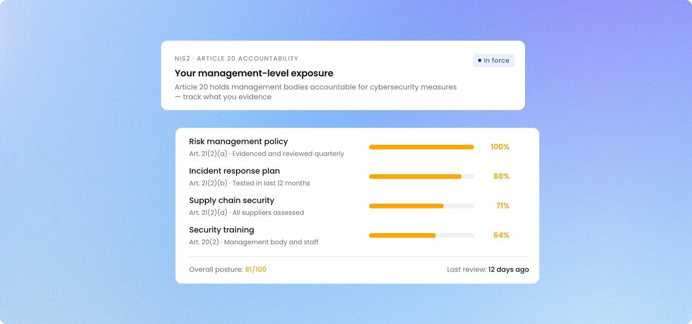
Task: Click the Risk management policy progress bar
Action: click(421, 147)
